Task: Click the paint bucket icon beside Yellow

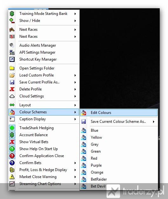Action: pos(84,137)
